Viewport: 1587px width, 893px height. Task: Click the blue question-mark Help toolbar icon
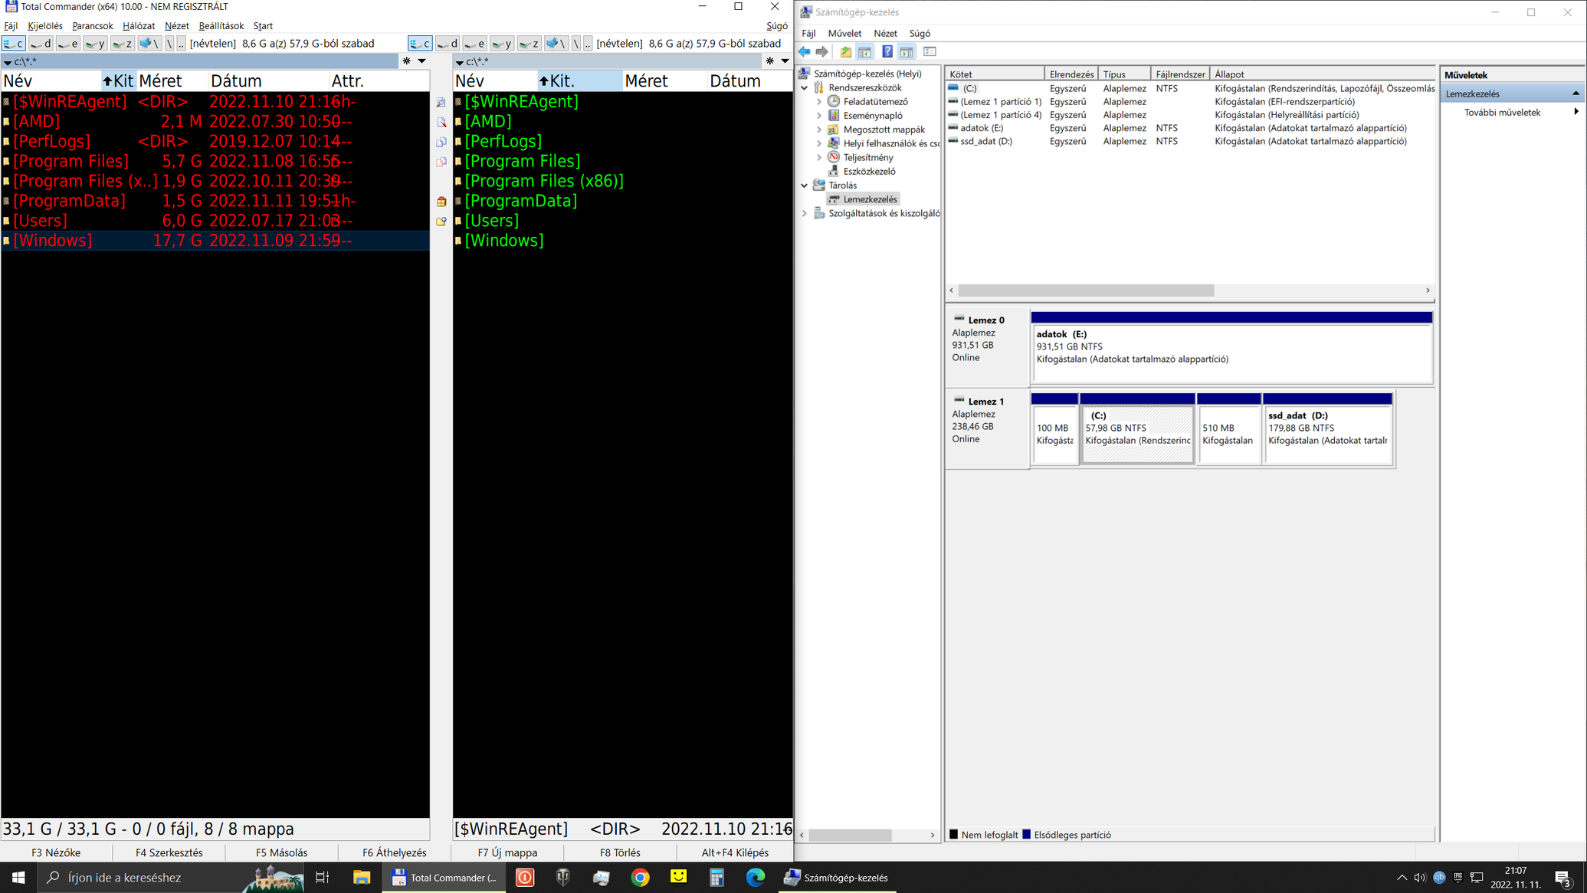[x=887, y=52]
